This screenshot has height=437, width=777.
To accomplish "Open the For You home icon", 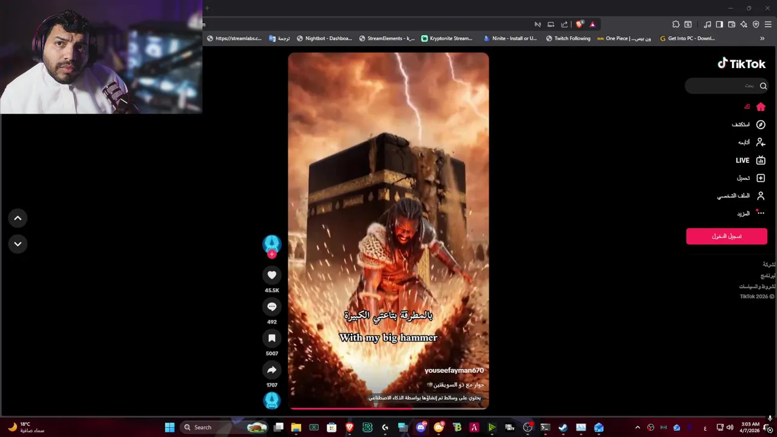I will click(x=761, y=107).
